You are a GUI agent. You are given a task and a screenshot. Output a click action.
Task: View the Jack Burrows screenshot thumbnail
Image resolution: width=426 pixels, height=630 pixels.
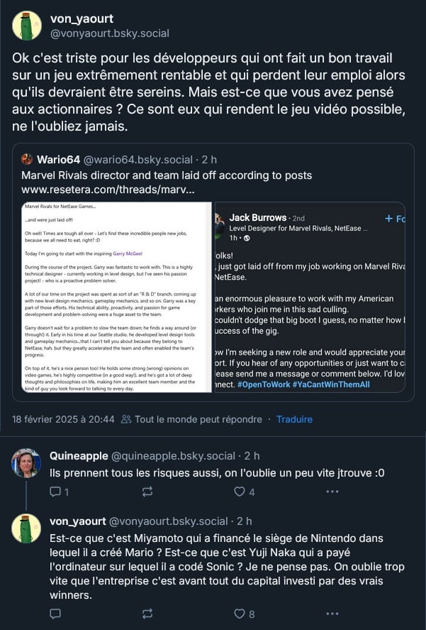click(310, 297)
